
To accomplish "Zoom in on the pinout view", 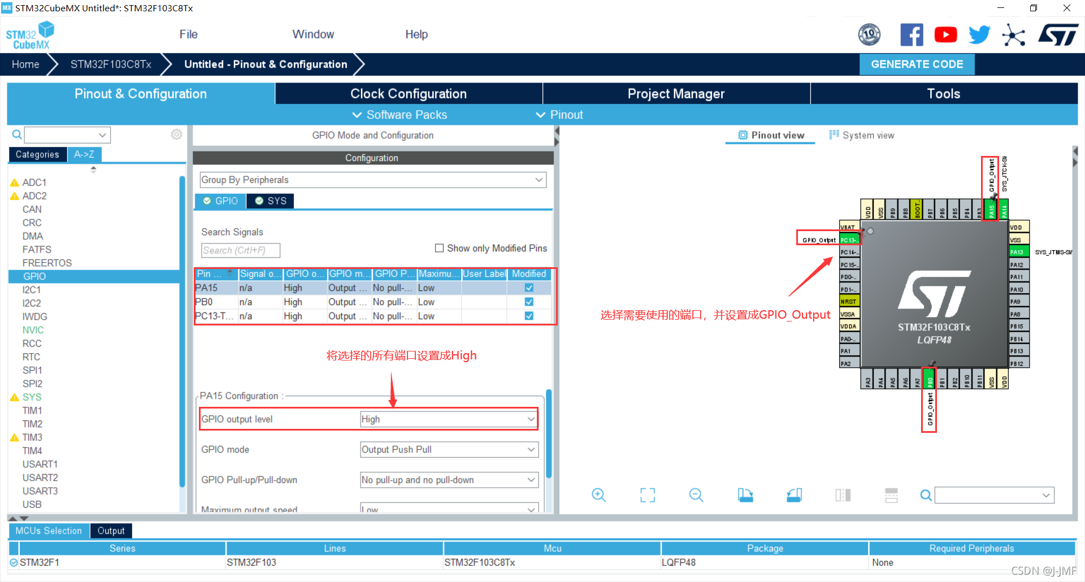I will pyautogui.click(x=598, y=496).
